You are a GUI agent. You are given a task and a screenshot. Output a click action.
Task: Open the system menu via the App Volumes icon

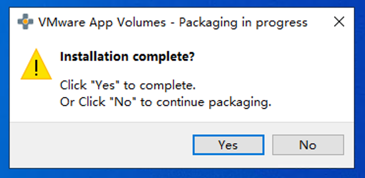pos(26,22)
